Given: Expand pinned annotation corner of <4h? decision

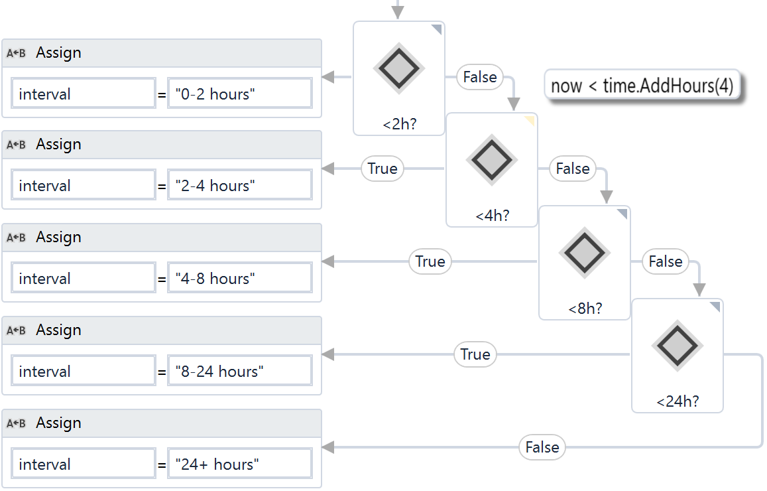Looking at the screenshot, I should pos(530,120).
